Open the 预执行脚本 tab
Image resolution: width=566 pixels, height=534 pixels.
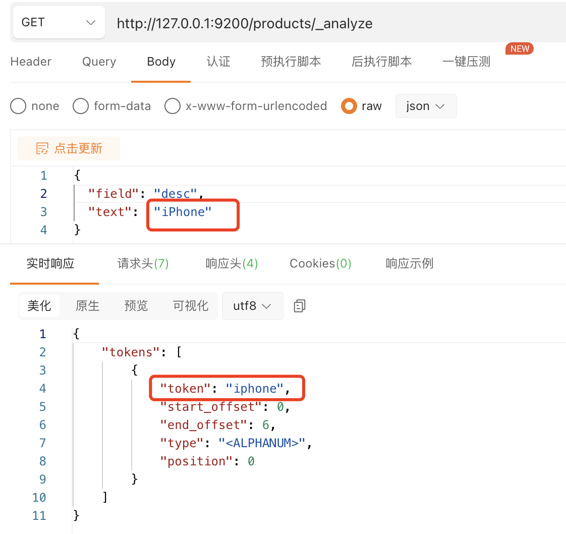[291, 62]
